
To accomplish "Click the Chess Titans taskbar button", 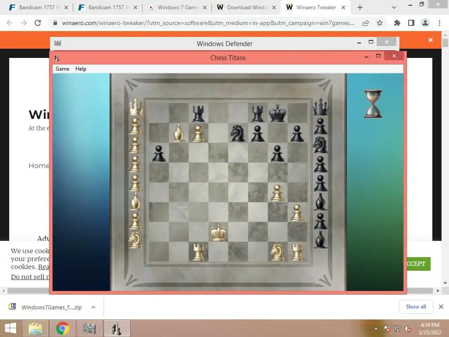I will (x=117, y=328).
